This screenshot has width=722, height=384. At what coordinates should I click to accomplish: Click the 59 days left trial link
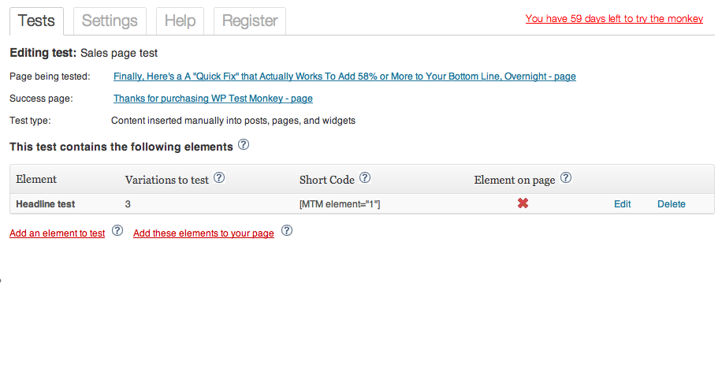tap(614, 18)
